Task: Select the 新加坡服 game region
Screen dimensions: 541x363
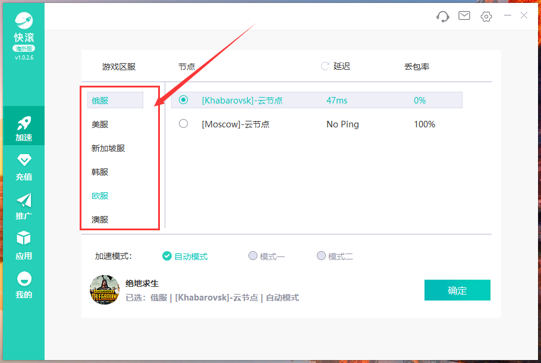Action: (108, 148)
